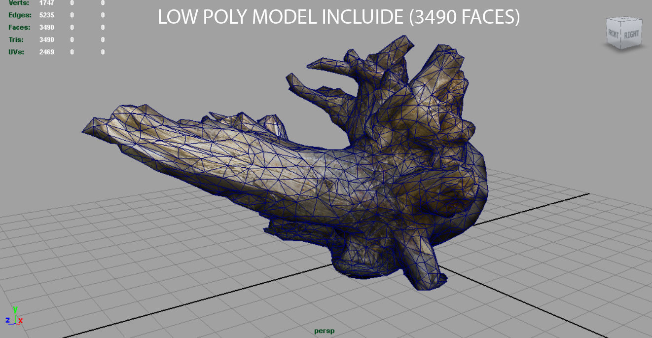The width and height of the screenshot is (652, 338).
Task: Select the Tris count 3490
Action: pyautogui.click(x=46, y=40)
